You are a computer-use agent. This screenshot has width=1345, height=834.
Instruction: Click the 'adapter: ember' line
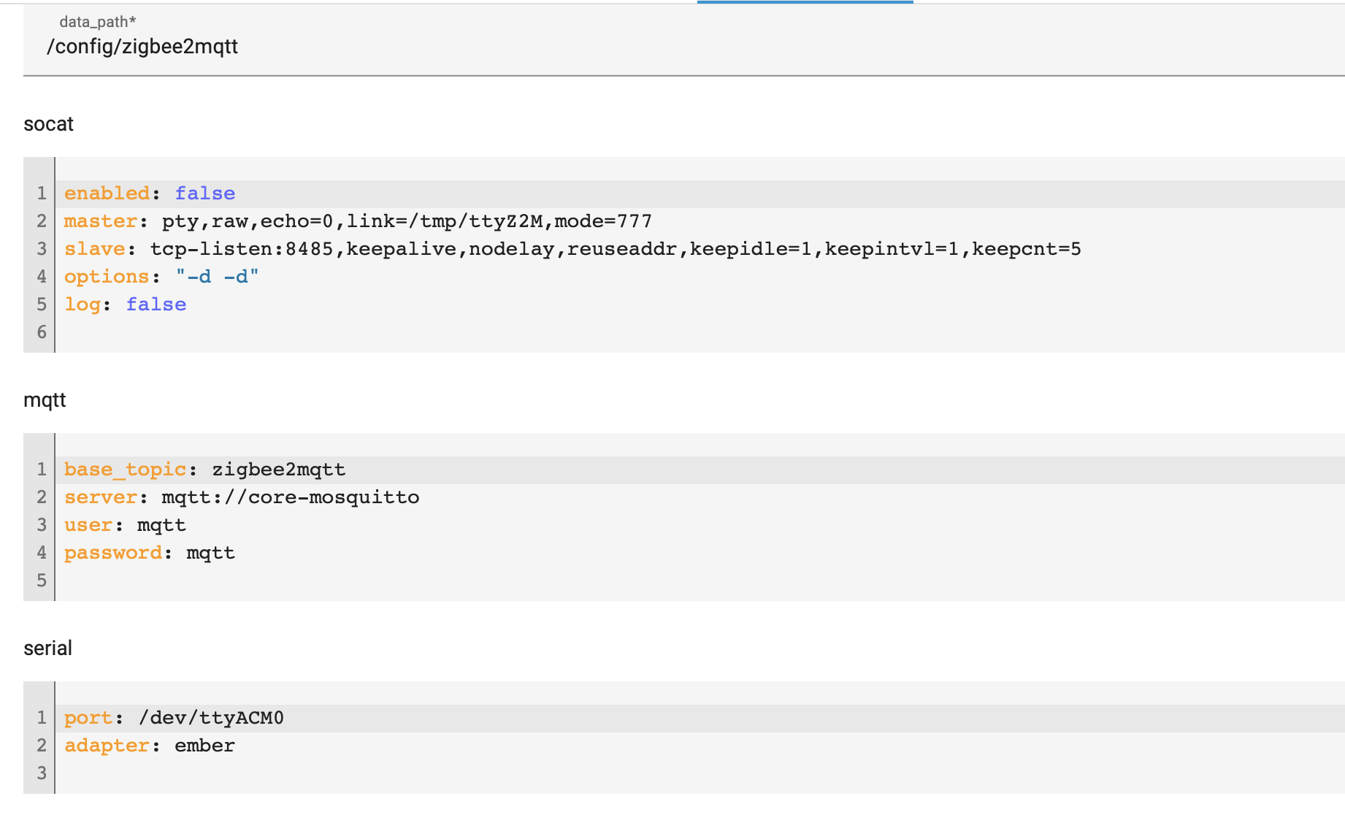pyautogui.click(x=700, y=746)
